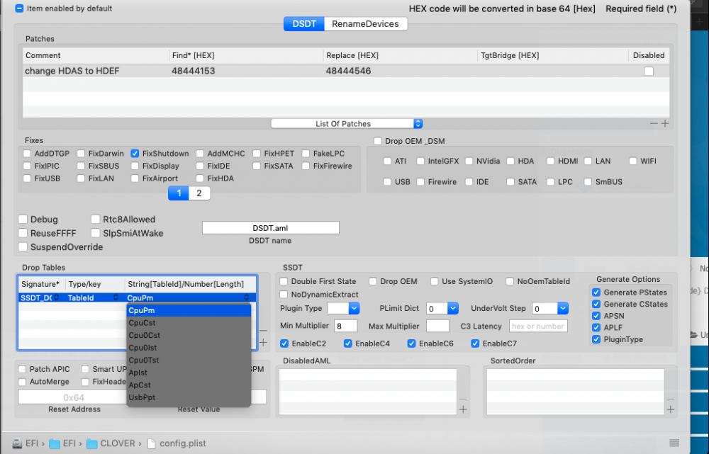
Task: Add a DisabledAML entry with plus
Action: pyautogui.click(x=463, y=409)
